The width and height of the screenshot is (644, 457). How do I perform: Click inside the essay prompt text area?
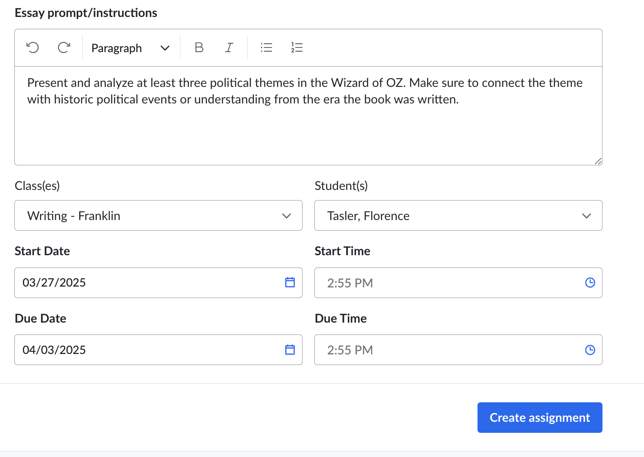[x=308, y=116]
